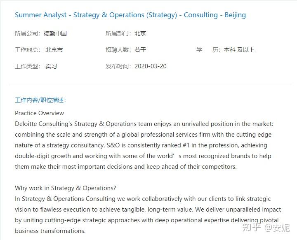Viewport: 297px width, 240px height.
Task: Select the job type value 实习
Action: point(51,66)
